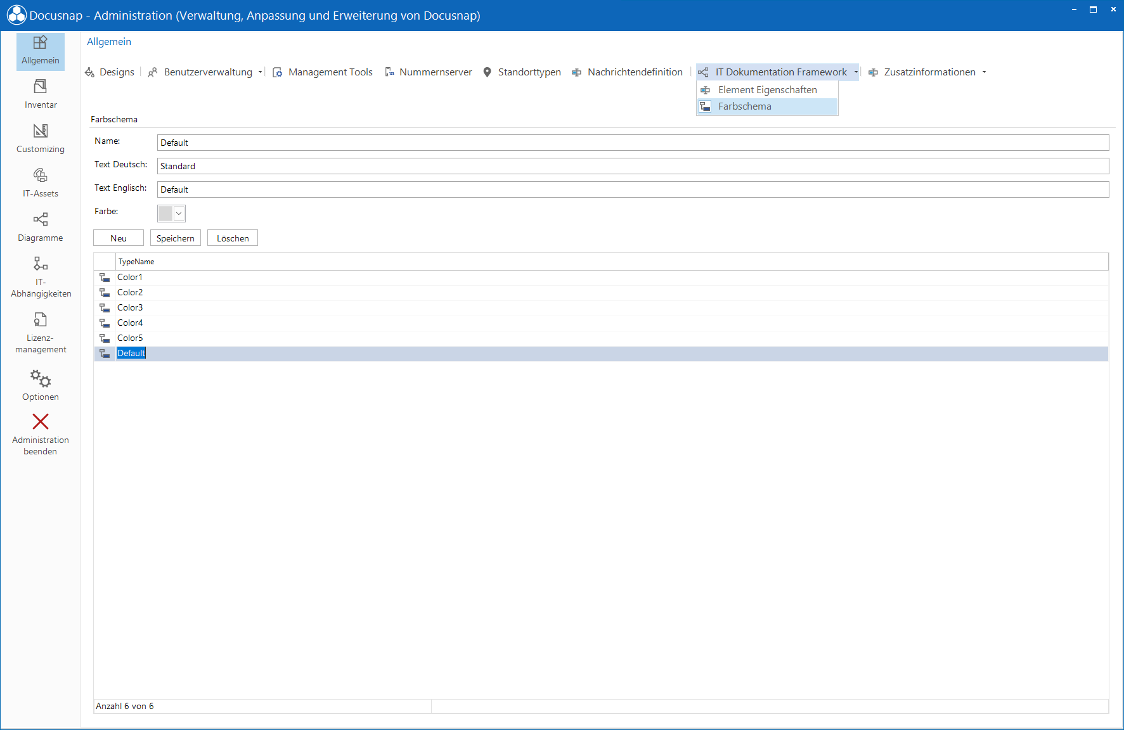Click the red X Administration beenden icon
This screenshot has width=1124, height=730.
[40, 421]
